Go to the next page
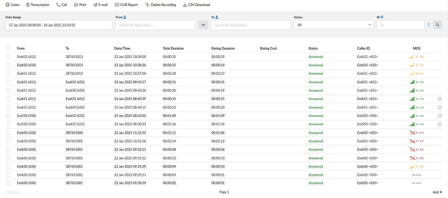448x198 pixels. coord(437,192)
